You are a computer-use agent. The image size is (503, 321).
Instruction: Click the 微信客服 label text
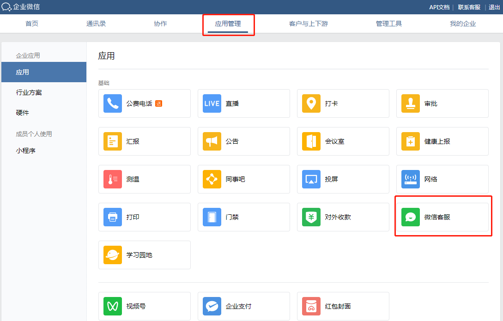(x=437, y=217)
